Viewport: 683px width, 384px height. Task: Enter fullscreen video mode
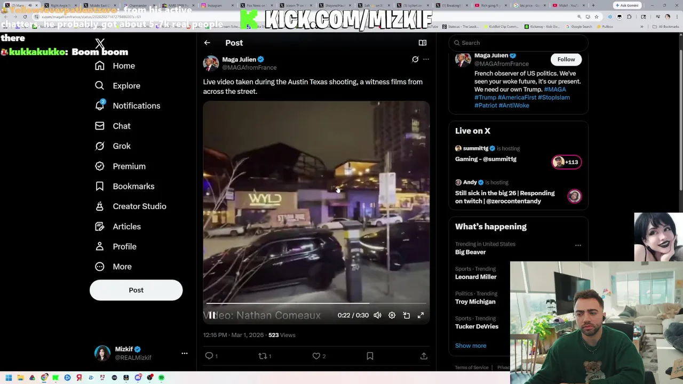pos(420,315)
